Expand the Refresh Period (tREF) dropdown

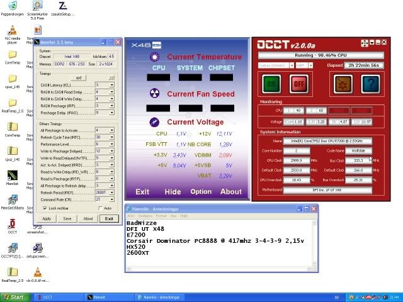click(111, 192)
